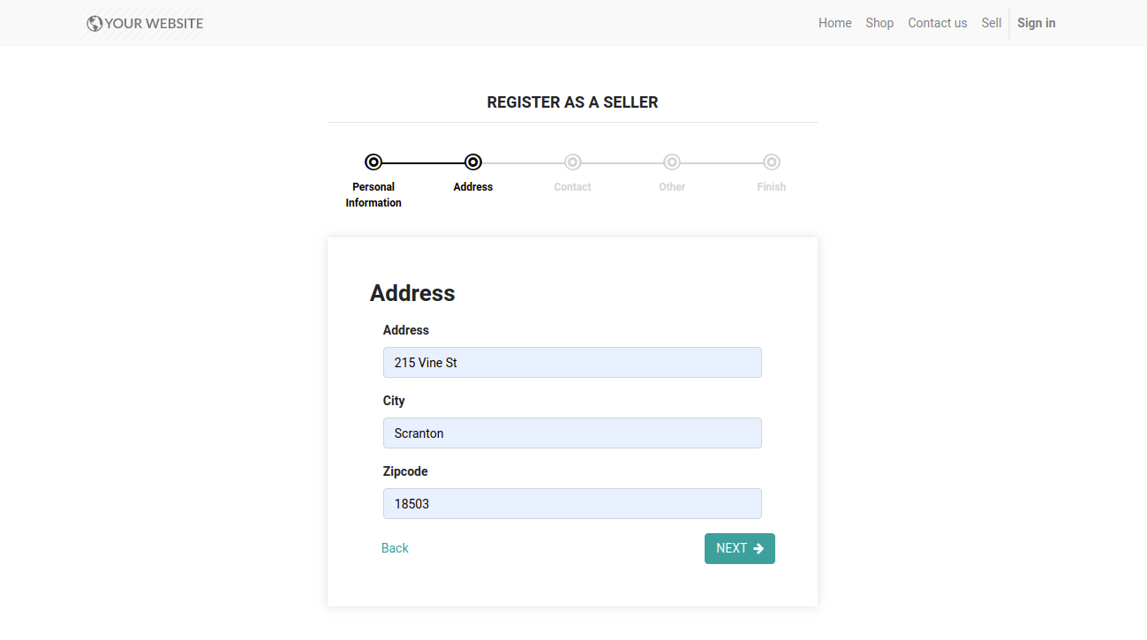Click the Personal Information step label
This screenshot has height=640, width=1147.
point(374,195)
